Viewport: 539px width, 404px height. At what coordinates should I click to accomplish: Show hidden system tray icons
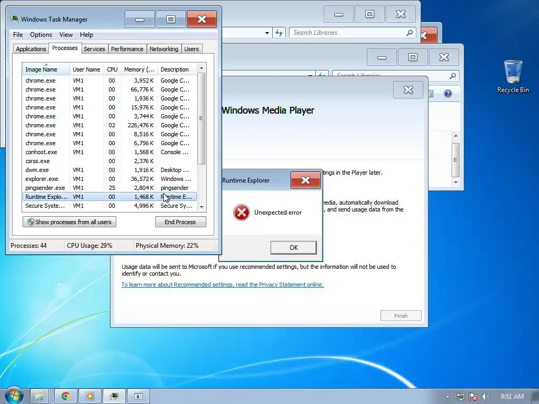[447, 397]
